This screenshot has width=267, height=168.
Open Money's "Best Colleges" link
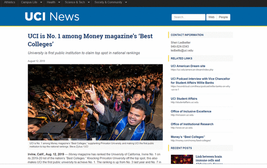pos(188,137)
